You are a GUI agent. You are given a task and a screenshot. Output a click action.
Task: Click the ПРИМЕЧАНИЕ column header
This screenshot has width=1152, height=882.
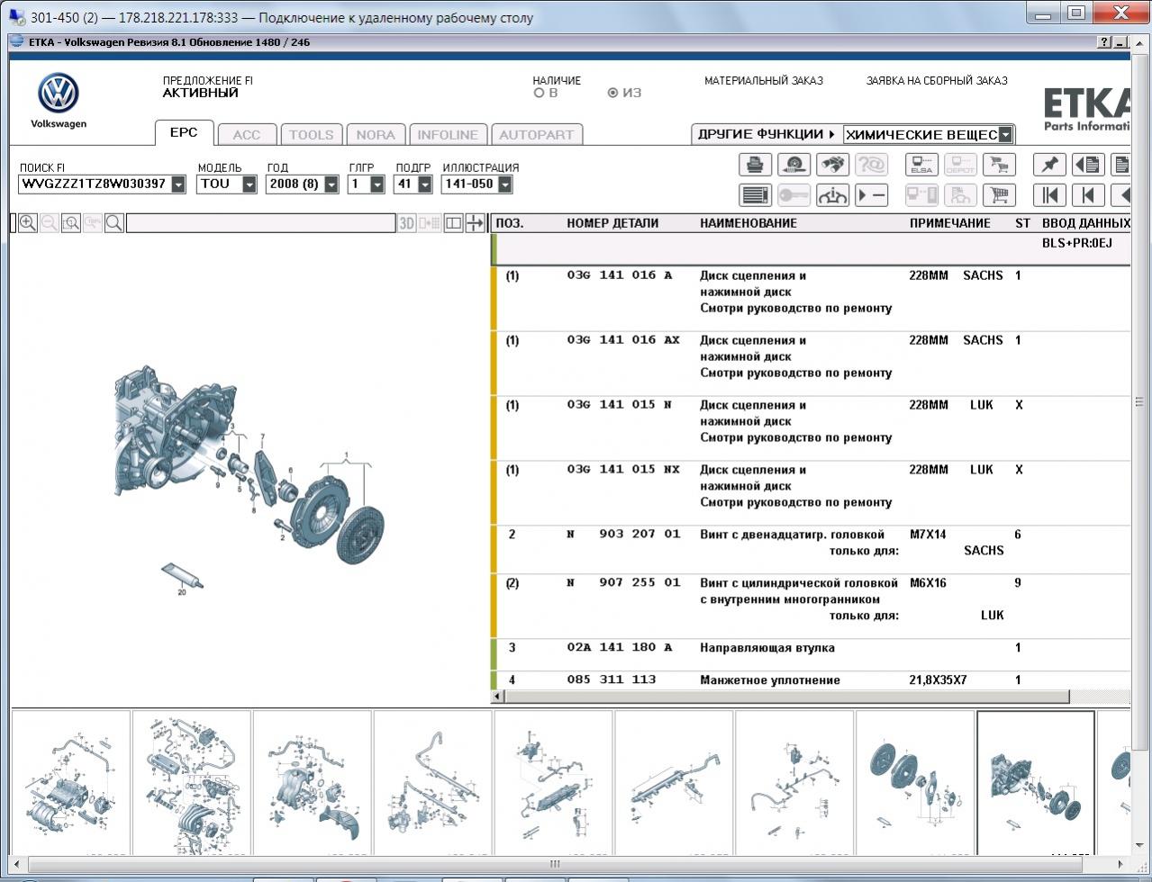click(x=950, y=223)
